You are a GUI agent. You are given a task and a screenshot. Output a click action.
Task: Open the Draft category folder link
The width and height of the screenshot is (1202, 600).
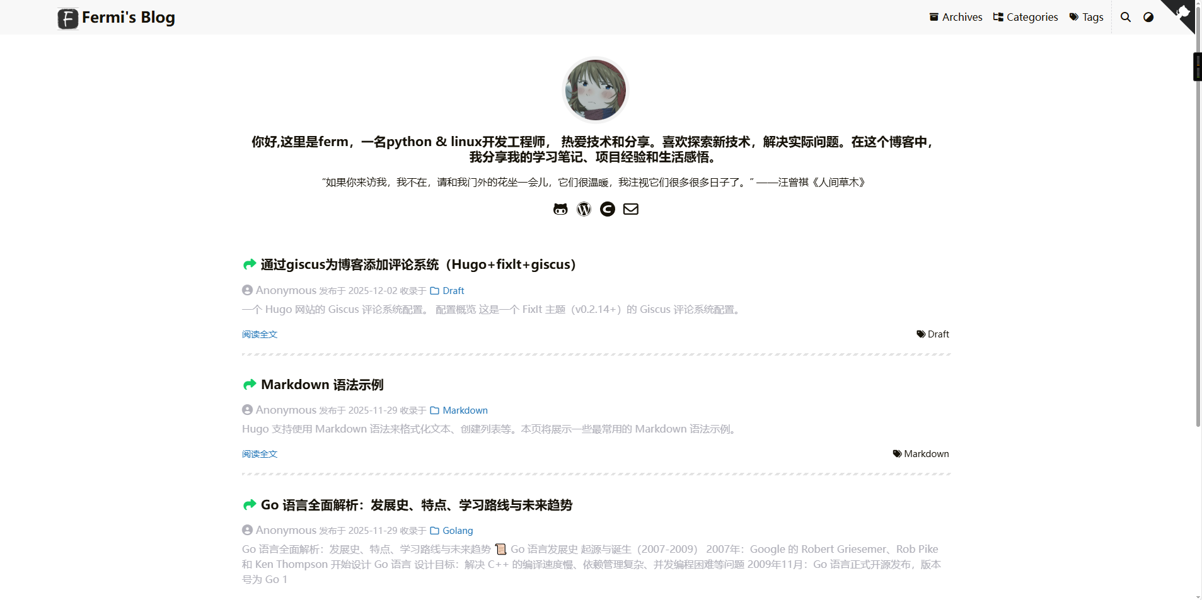pyautogui.click(x=453, y=291)
